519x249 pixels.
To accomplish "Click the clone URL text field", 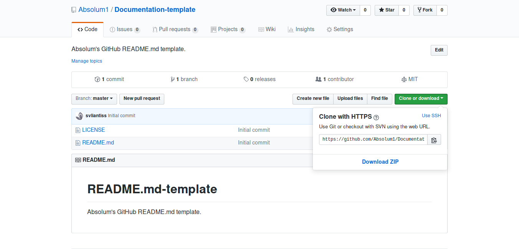I will tap(373, 139).
